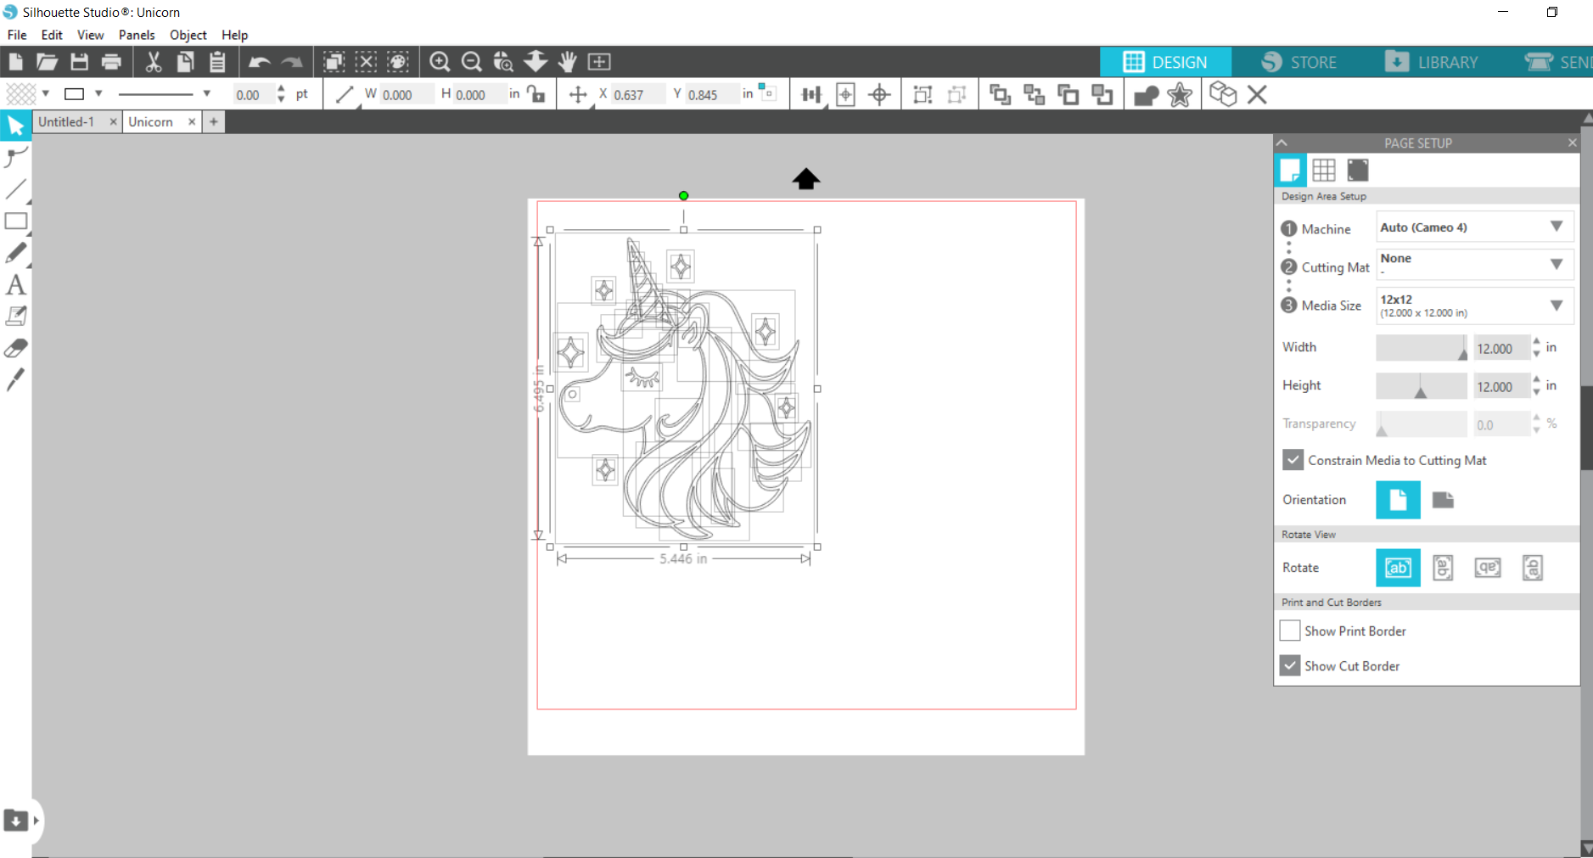Add a new document tab
This screenshot has height=858, width=1593.
(214, 121)
